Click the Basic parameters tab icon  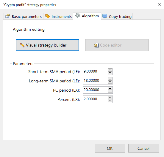pyautogui.click(x=7, y=16)
